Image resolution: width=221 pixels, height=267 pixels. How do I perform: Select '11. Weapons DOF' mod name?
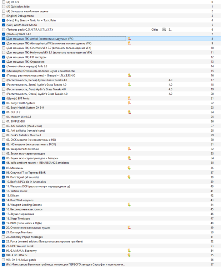(x=38, y=187)
